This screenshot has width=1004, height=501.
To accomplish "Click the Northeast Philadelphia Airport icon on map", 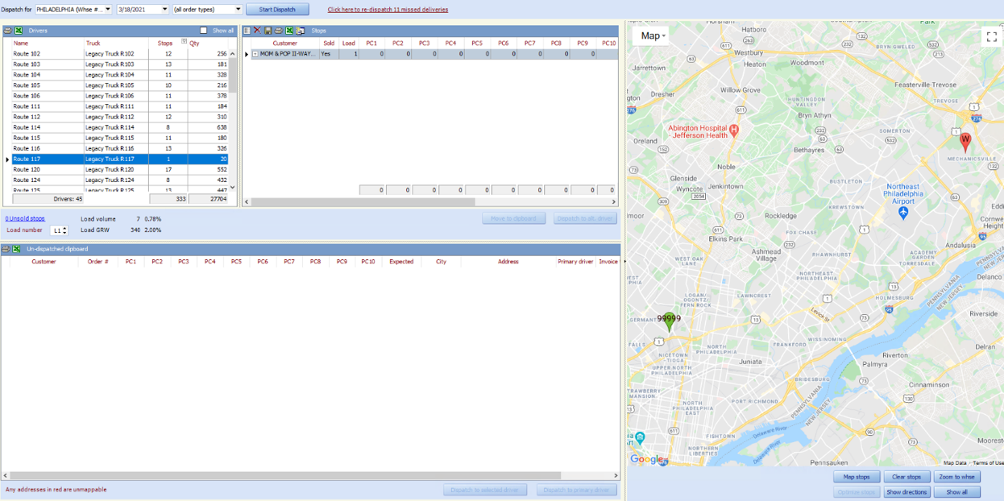I will [x=903, y=213].
